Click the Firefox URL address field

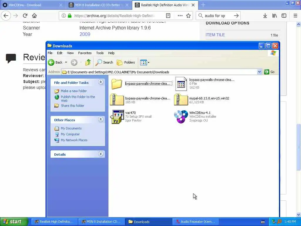115,16
